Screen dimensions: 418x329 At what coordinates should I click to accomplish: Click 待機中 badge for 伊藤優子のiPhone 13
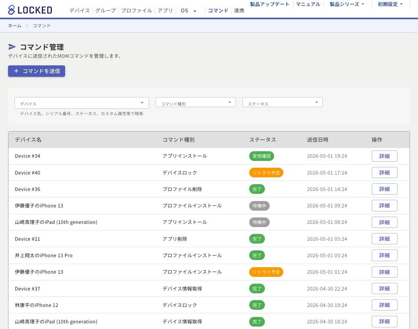click(259, 206)
